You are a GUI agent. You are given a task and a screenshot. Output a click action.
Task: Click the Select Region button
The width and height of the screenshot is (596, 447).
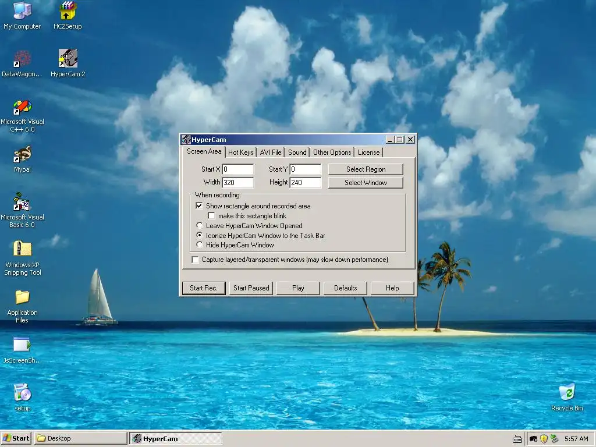click(x=366, y=169)
